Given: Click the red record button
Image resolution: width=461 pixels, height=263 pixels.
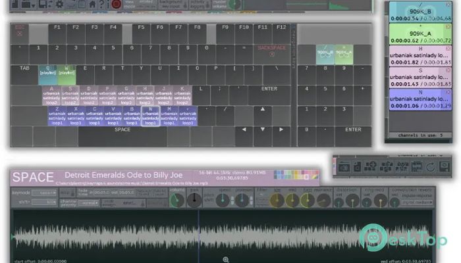Looking at the screenshot, I should click(116, 4).
